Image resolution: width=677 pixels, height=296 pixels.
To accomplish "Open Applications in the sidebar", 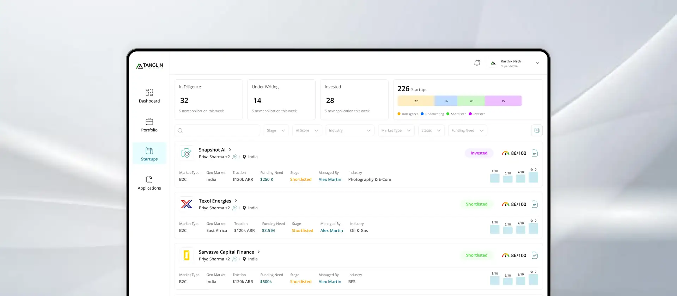I will [150, 183].
